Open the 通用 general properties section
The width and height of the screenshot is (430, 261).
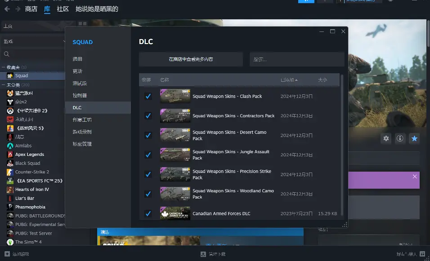click(x=98, y=59)
